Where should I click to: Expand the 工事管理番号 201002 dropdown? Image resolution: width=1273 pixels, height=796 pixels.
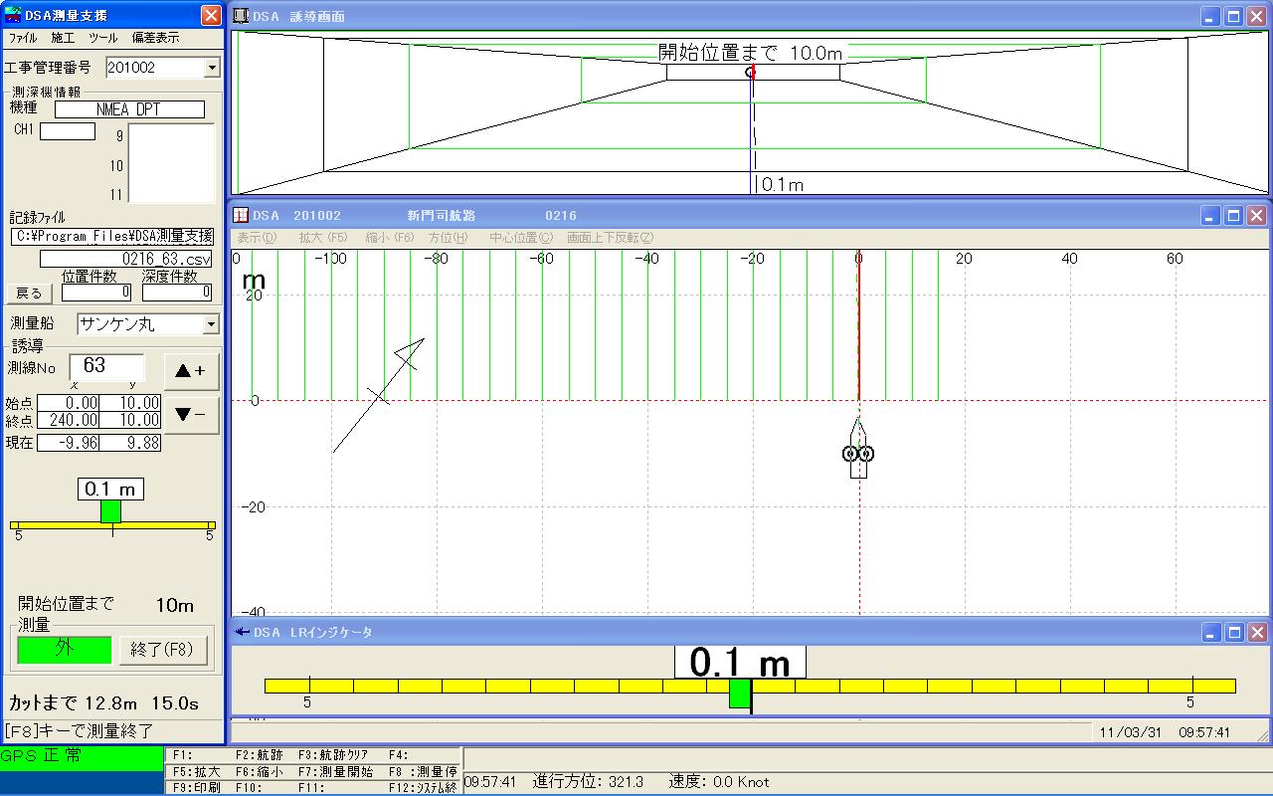click(x=212, y=68)
